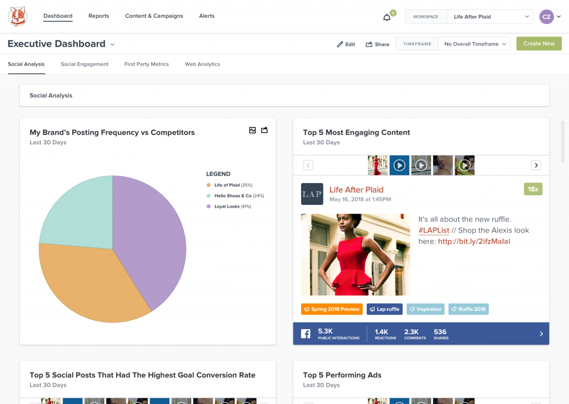
Task: Open the bit.ly link in post
Action: pyautogui.click(x=473, y=241)
